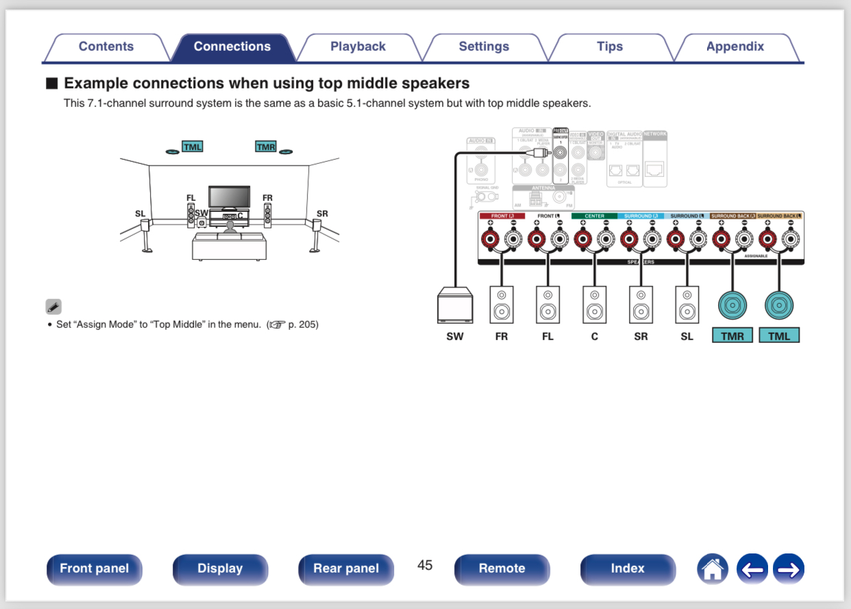Open the Settings tab
Image resolution: width=851 pixels, height=609 pixels.
[x=484, y=47]
